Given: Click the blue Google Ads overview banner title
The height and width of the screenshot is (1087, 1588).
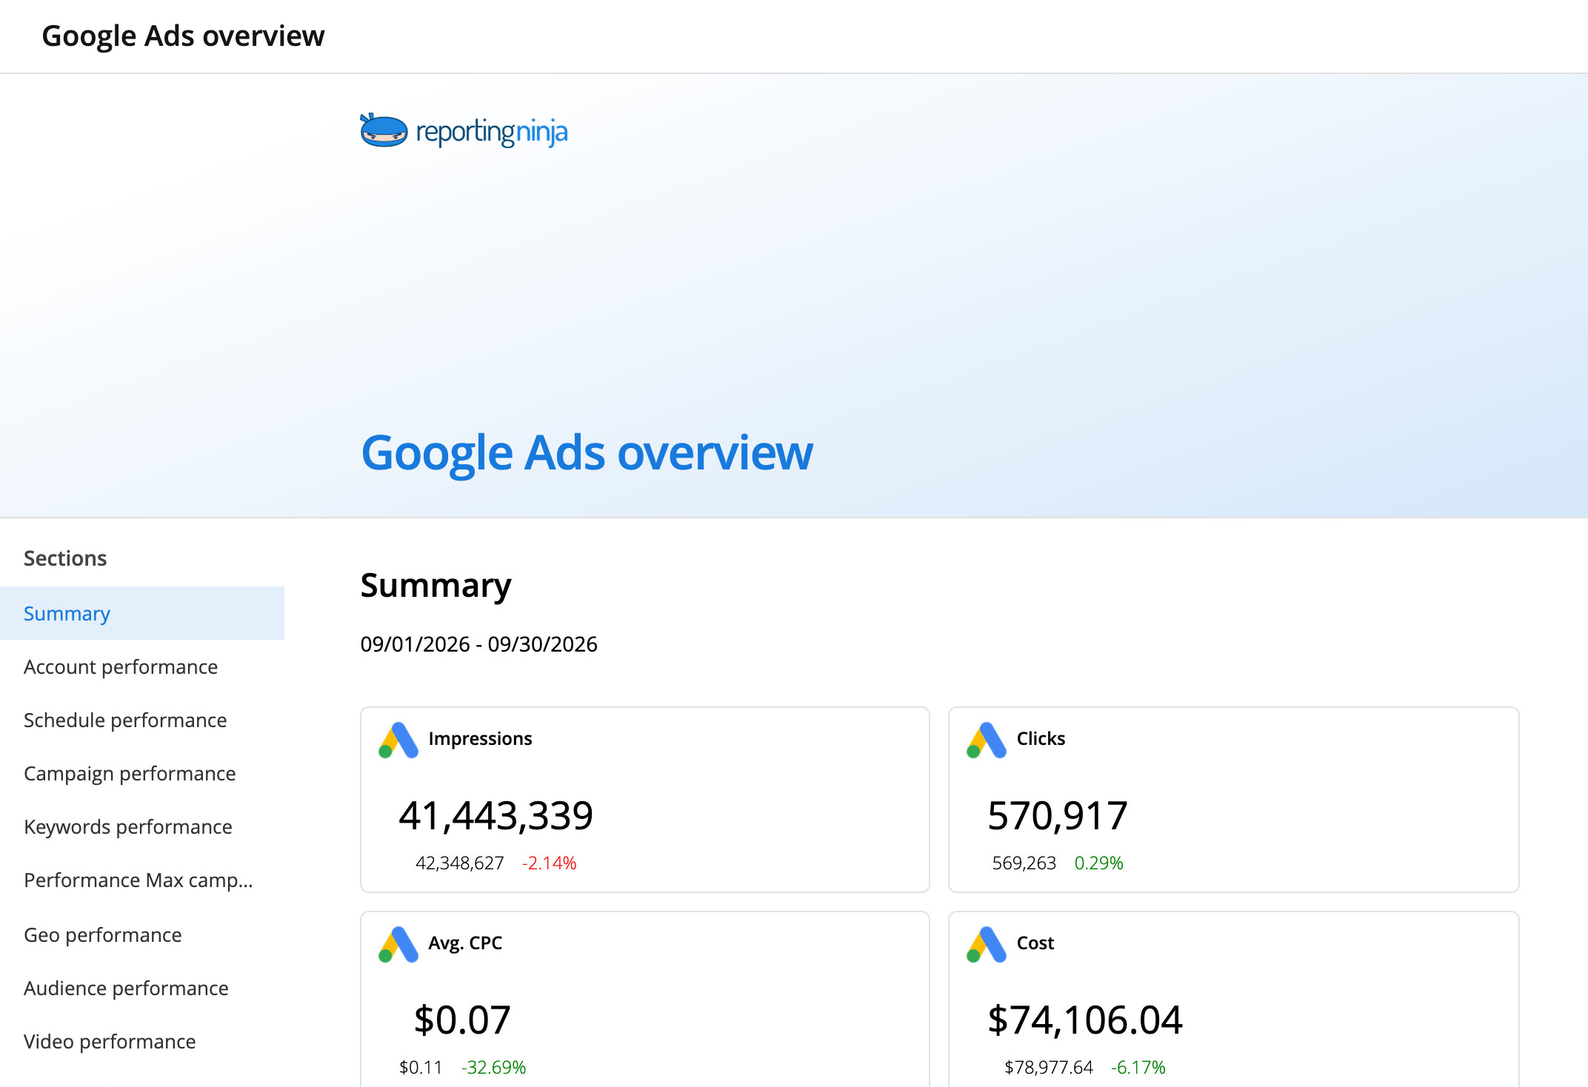Looking at the screenshot, I should coord(587,452).
